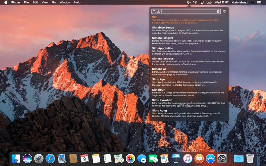Launch Safari from the Dock

50,159
